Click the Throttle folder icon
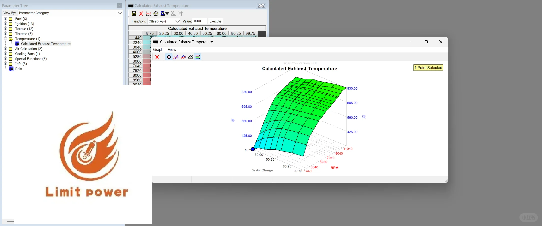This screenshot has height=226, width=542. click(x=11, y=34)
